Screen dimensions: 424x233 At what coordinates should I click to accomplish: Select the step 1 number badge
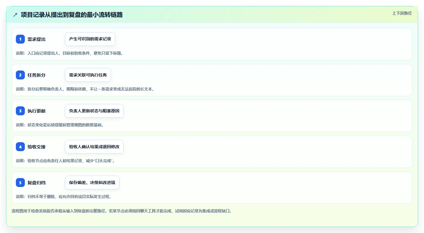pos(20,39)
